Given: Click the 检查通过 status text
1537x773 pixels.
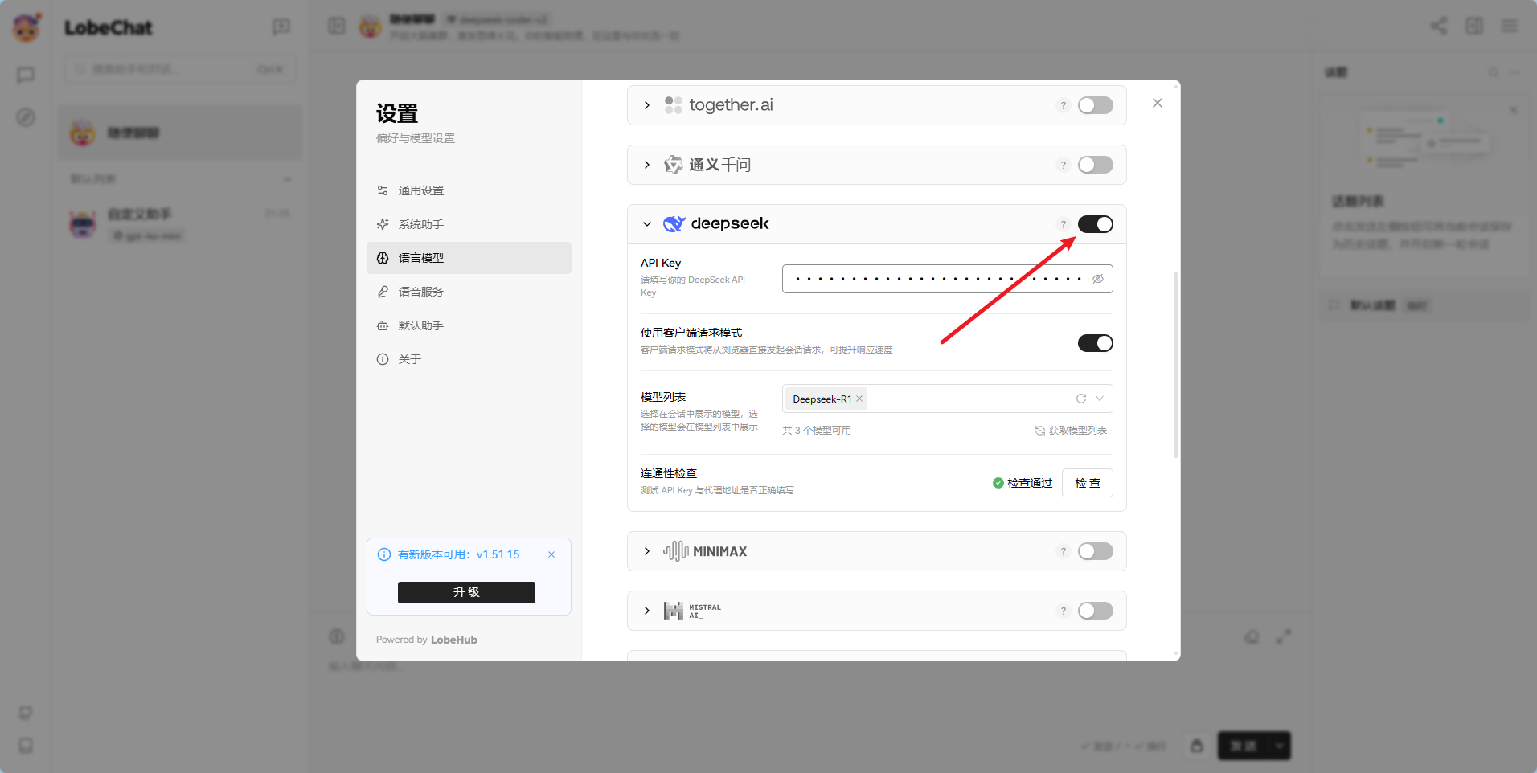Looking at the screenshot, I should tap(1030, 483).
